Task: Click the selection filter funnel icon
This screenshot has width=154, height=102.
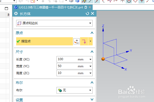Action: pyautogui.click(x=33, y=1)
